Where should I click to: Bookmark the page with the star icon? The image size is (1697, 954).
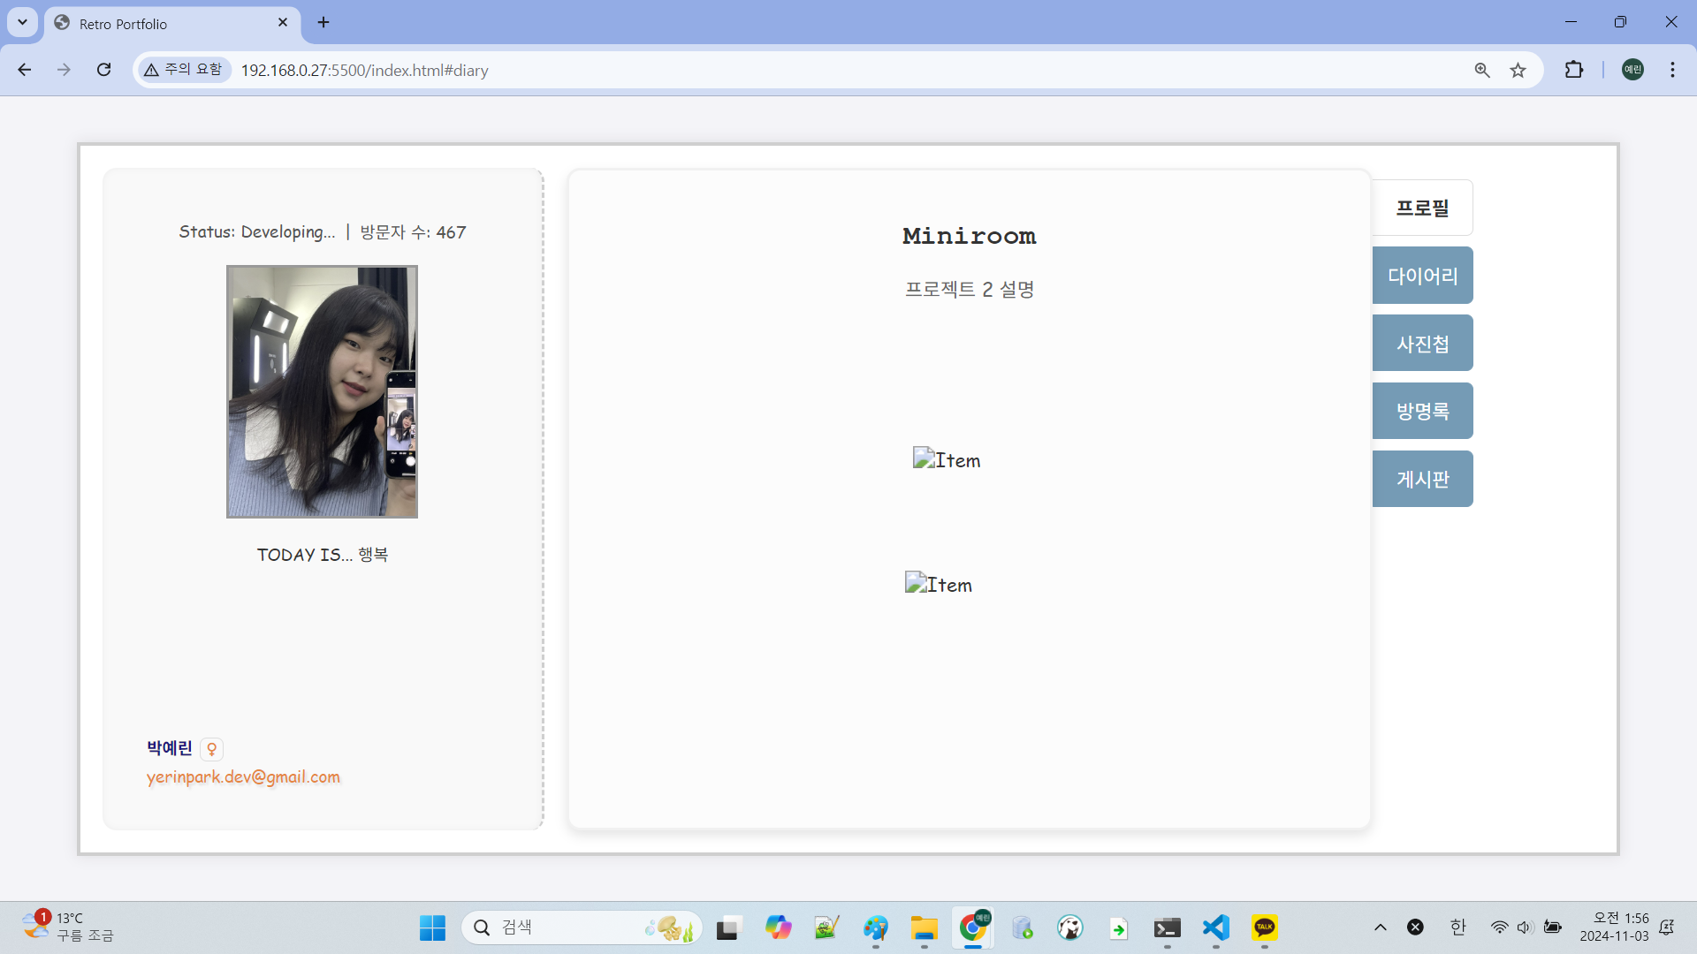pos(1518,70)
